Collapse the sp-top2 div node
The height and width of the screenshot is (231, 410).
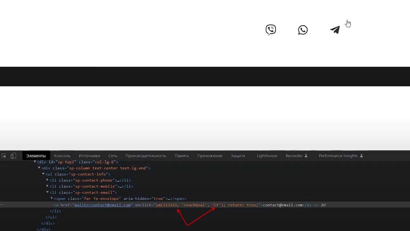click(35, 162)
